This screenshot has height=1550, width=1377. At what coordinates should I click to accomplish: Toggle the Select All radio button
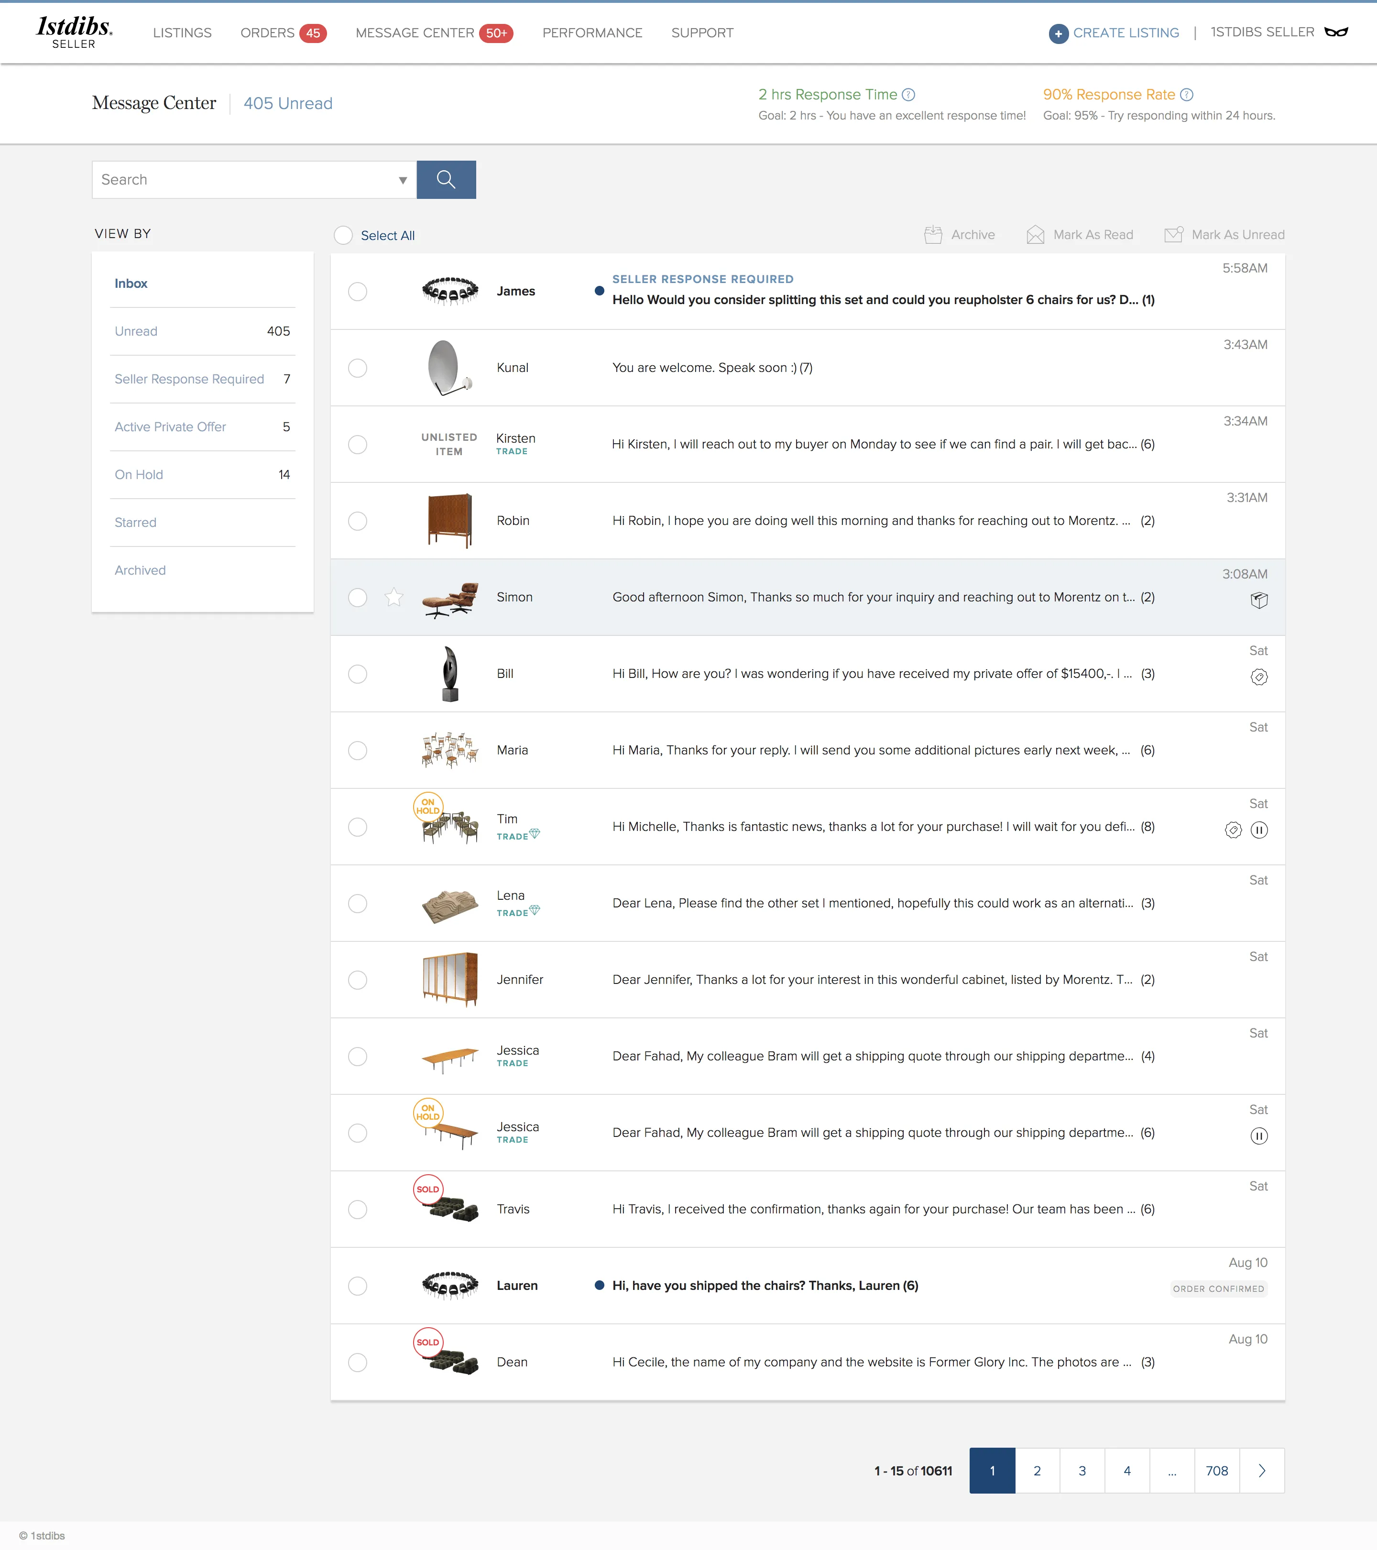(343, 235)
